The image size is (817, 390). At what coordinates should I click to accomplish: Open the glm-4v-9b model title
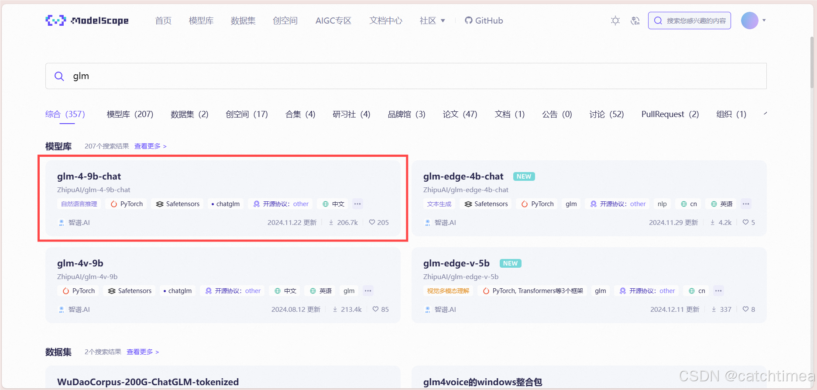coord(80,263)
